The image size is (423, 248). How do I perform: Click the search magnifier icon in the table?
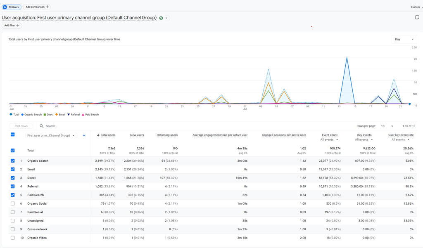point(41,126)
